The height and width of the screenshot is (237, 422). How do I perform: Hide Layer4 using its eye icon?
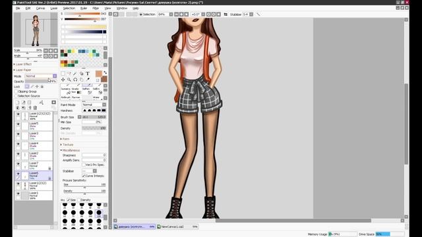(x=18, y=144)
